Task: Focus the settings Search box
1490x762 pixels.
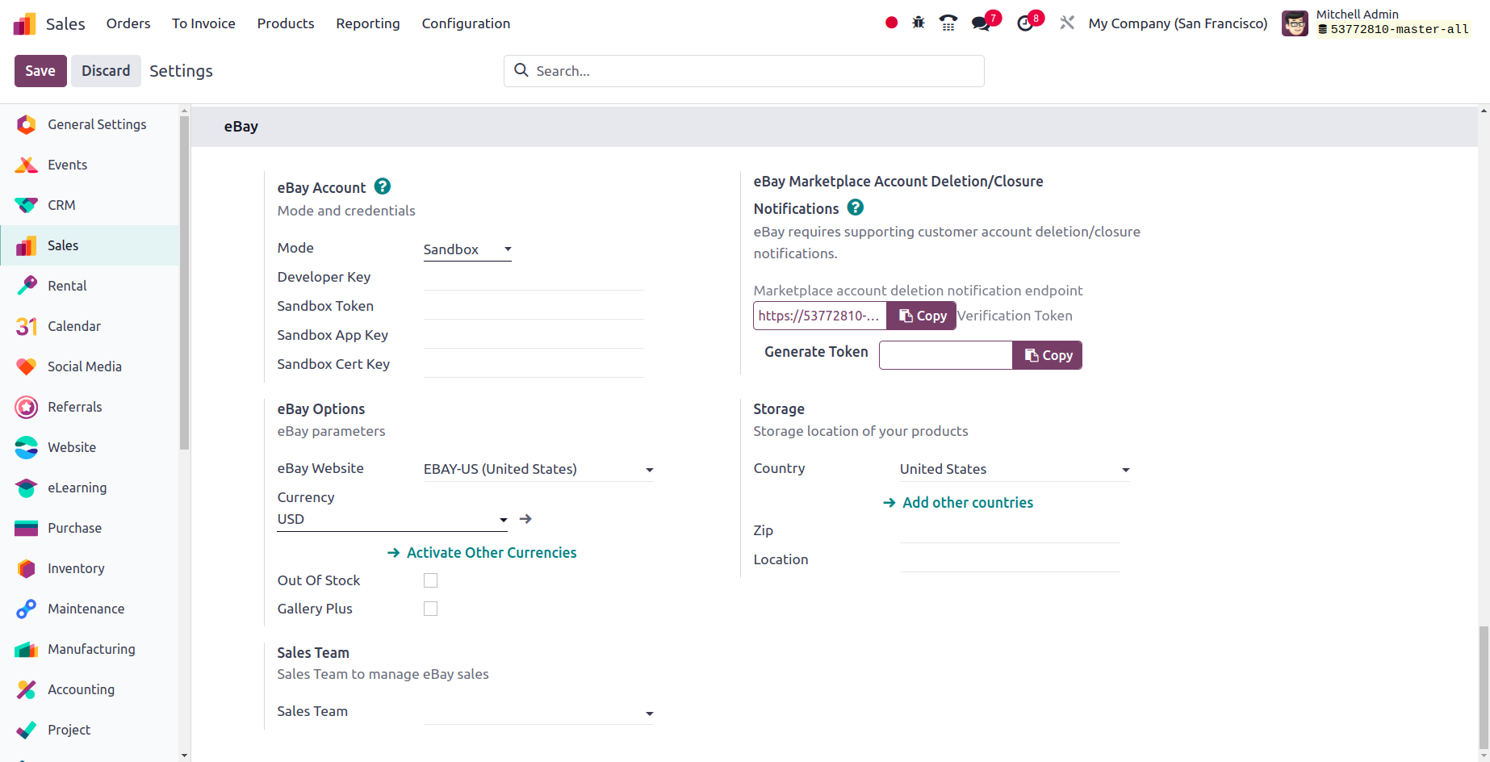Action: click(x=744, y=71)
